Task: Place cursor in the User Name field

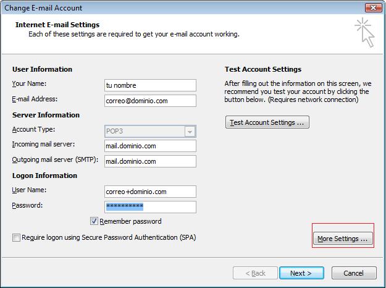Action: (x=150, y=192)
